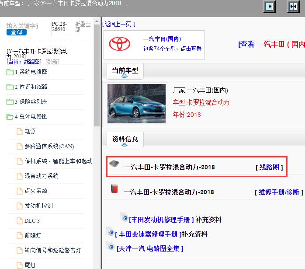Open the 线路图 link in highlighted row
Viewport: 305px width, 269px height.
pyautogui.click(x=269, y=167)
